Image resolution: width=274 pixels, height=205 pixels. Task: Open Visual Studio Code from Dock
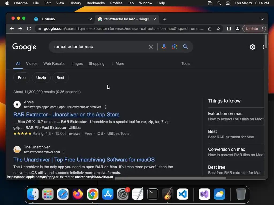pyautogui.click(x=182, y=194)
